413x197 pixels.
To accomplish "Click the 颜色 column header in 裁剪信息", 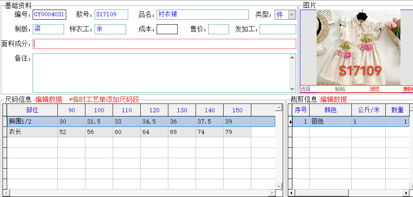I will point(330,110).
